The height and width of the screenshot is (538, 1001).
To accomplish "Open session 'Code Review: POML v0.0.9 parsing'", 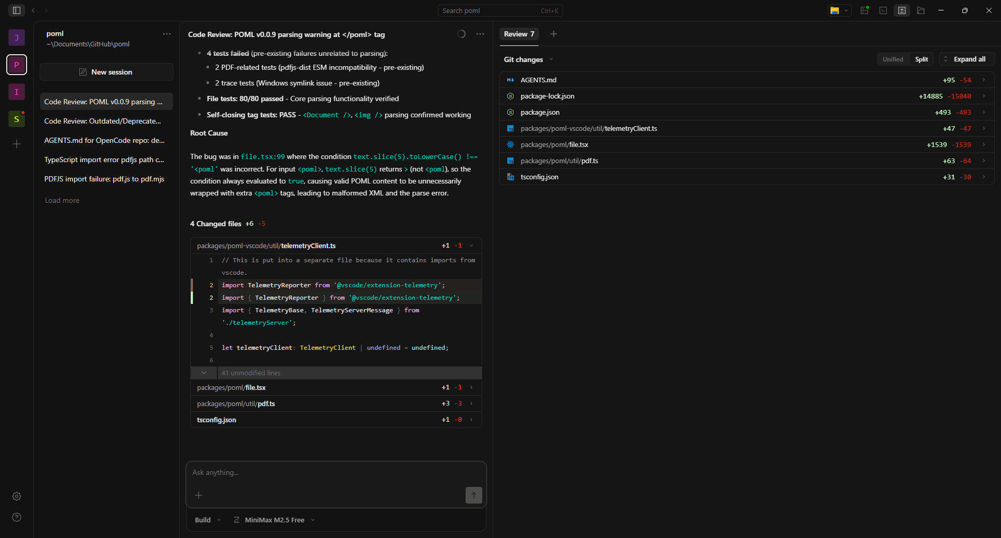I will click(106, 102).
